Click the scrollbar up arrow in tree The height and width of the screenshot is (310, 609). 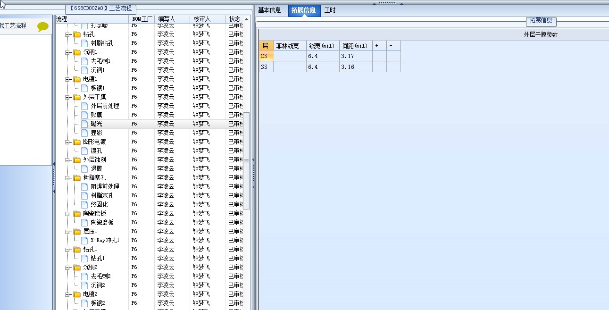pos(246,19)
